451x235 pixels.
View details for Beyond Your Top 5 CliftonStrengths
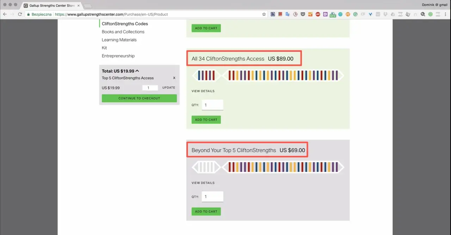(x=203, y=183)
